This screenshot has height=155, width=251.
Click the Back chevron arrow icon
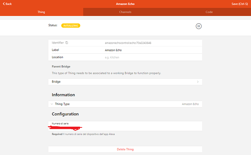tap(4, 4)
